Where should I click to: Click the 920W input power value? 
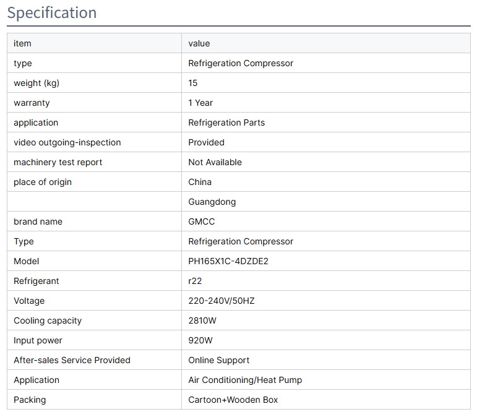pyautogui.click(x=200, y=340)
